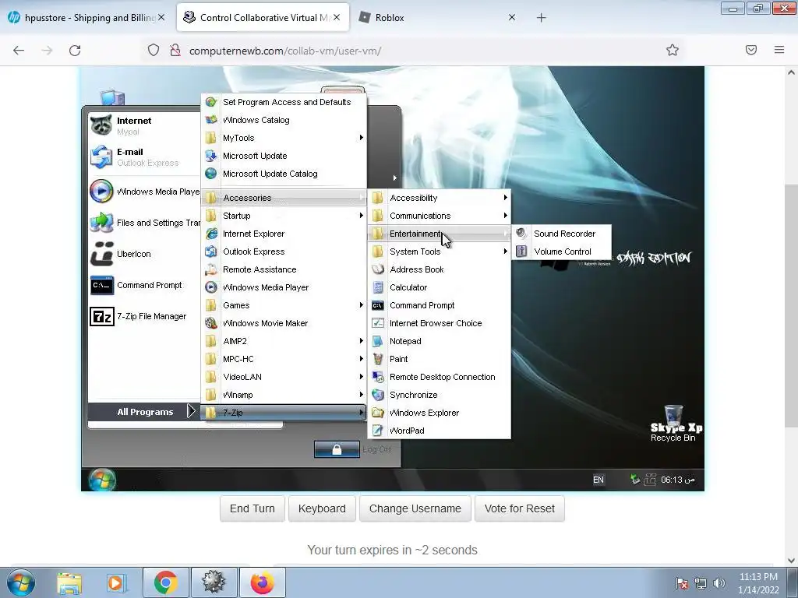Click All Programs in start menu
The height and width of the screenshot is (598, 798).
144,411
